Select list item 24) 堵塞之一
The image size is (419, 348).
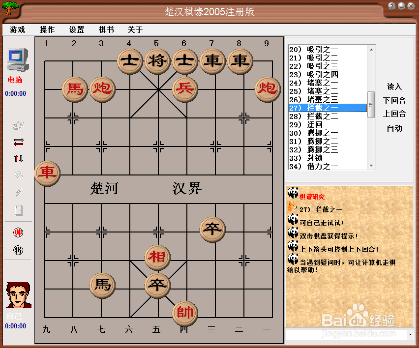(328, 83)
